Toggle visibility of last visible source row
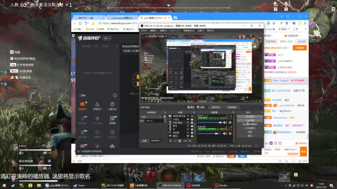This screenshot has width=337, height=189. pyautogui.click(x=188, y=136)
